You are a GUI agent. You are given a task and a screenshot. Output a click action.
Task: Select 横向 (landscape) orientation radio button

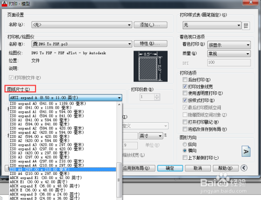(185, 150)
